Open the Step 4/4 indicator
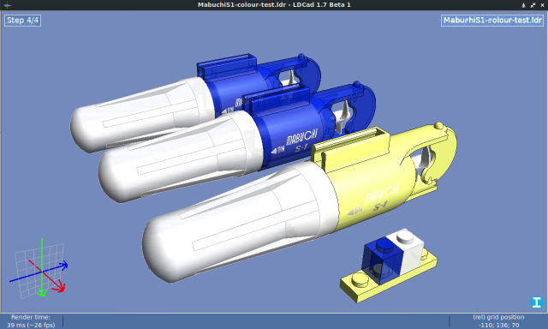 point(23,21)
